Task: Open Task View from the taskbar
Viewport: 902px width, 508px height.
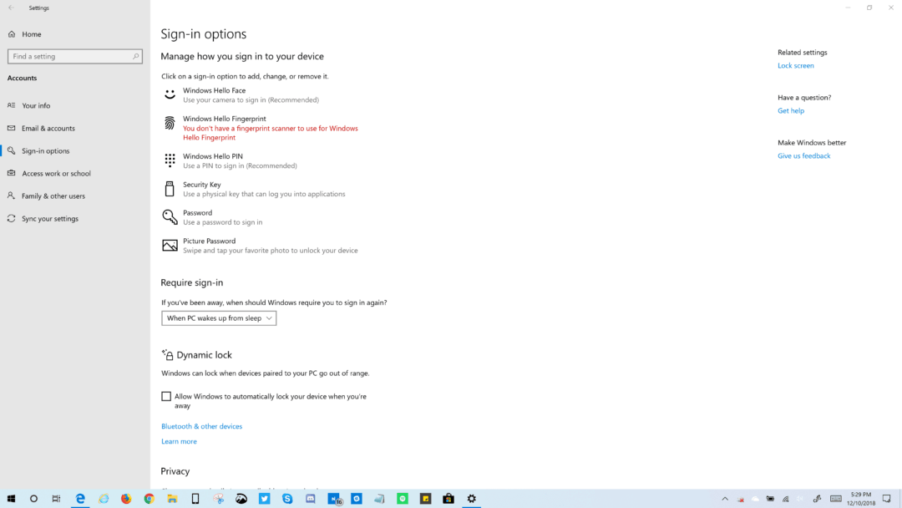Action: click(x=56, y=499)
